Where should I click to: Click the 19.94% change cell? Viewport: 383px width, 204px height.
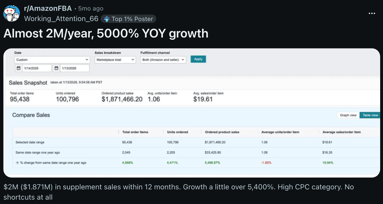point(328,163)
